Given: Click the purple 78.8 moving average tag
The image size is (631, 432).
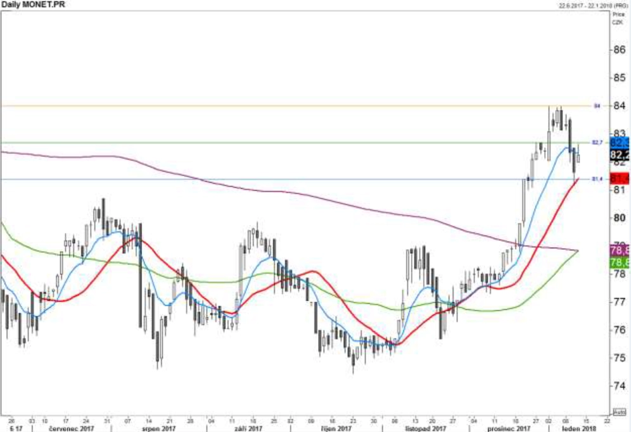Looking at the screenshot, I should [x=620, y=250].
